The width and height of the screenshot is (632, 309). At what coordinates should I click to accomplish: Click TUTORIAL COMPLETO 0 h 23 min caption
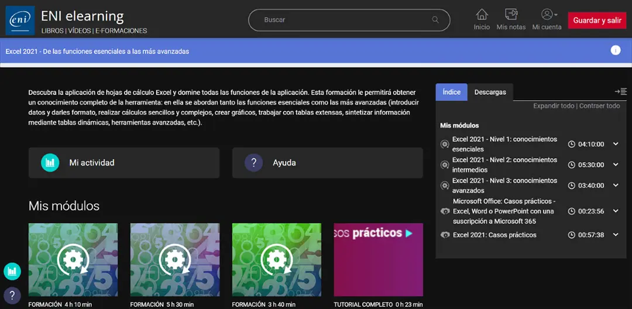pyautogui.click(x=378, y=304)
